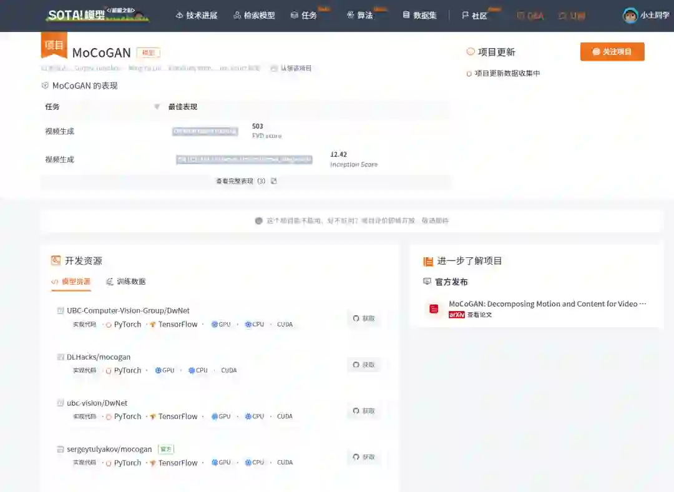The width and height of the screenshot is (674, 492).
Task: Open UBC-Computer-Vision-Group/DwNet repository
Action: [128, 310]
